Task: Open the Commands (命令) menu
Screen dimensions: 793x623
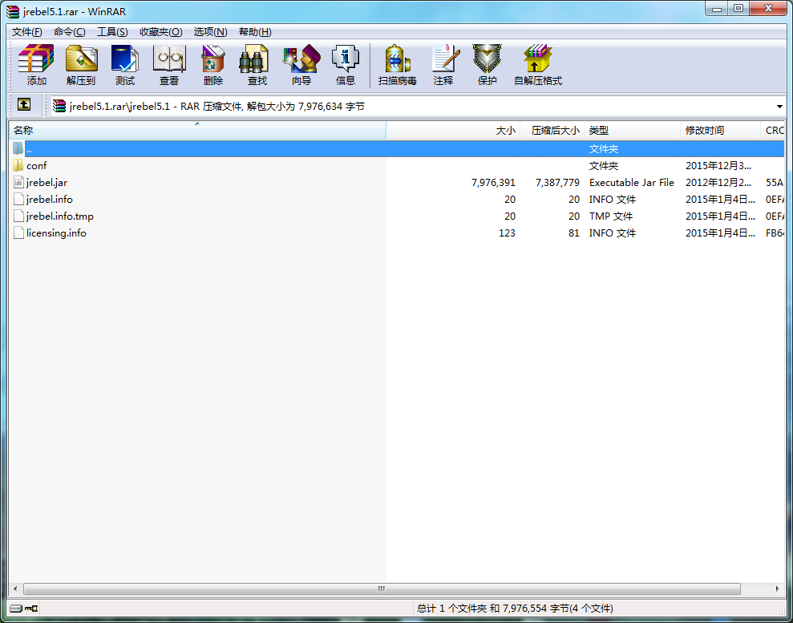Action: [x=69, y=32]
